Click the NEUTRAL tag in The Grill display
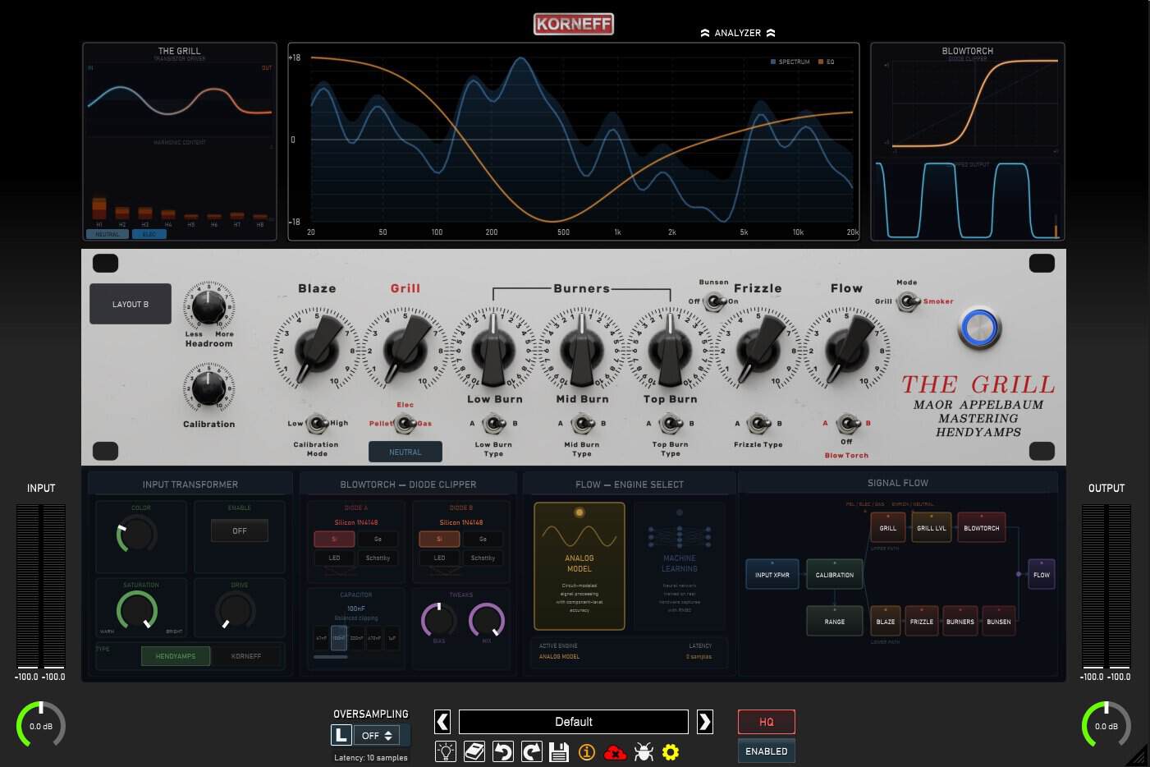1150x767 pixels. coord(107,234)
